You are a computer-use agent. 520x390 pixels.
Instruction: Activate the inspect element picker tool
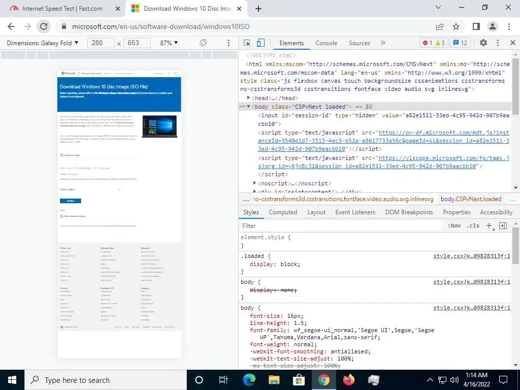click(247, 43)
